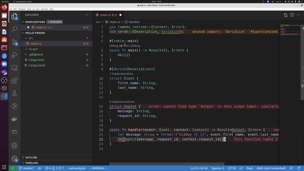Viewport: 304px width, 171px height.
Task: Launch Firefox from the Ubuntu dock
Action: [x=4, y=8]
